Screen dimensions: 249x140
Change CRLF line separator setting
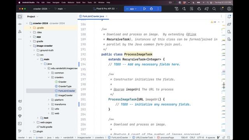click(192, 137)
